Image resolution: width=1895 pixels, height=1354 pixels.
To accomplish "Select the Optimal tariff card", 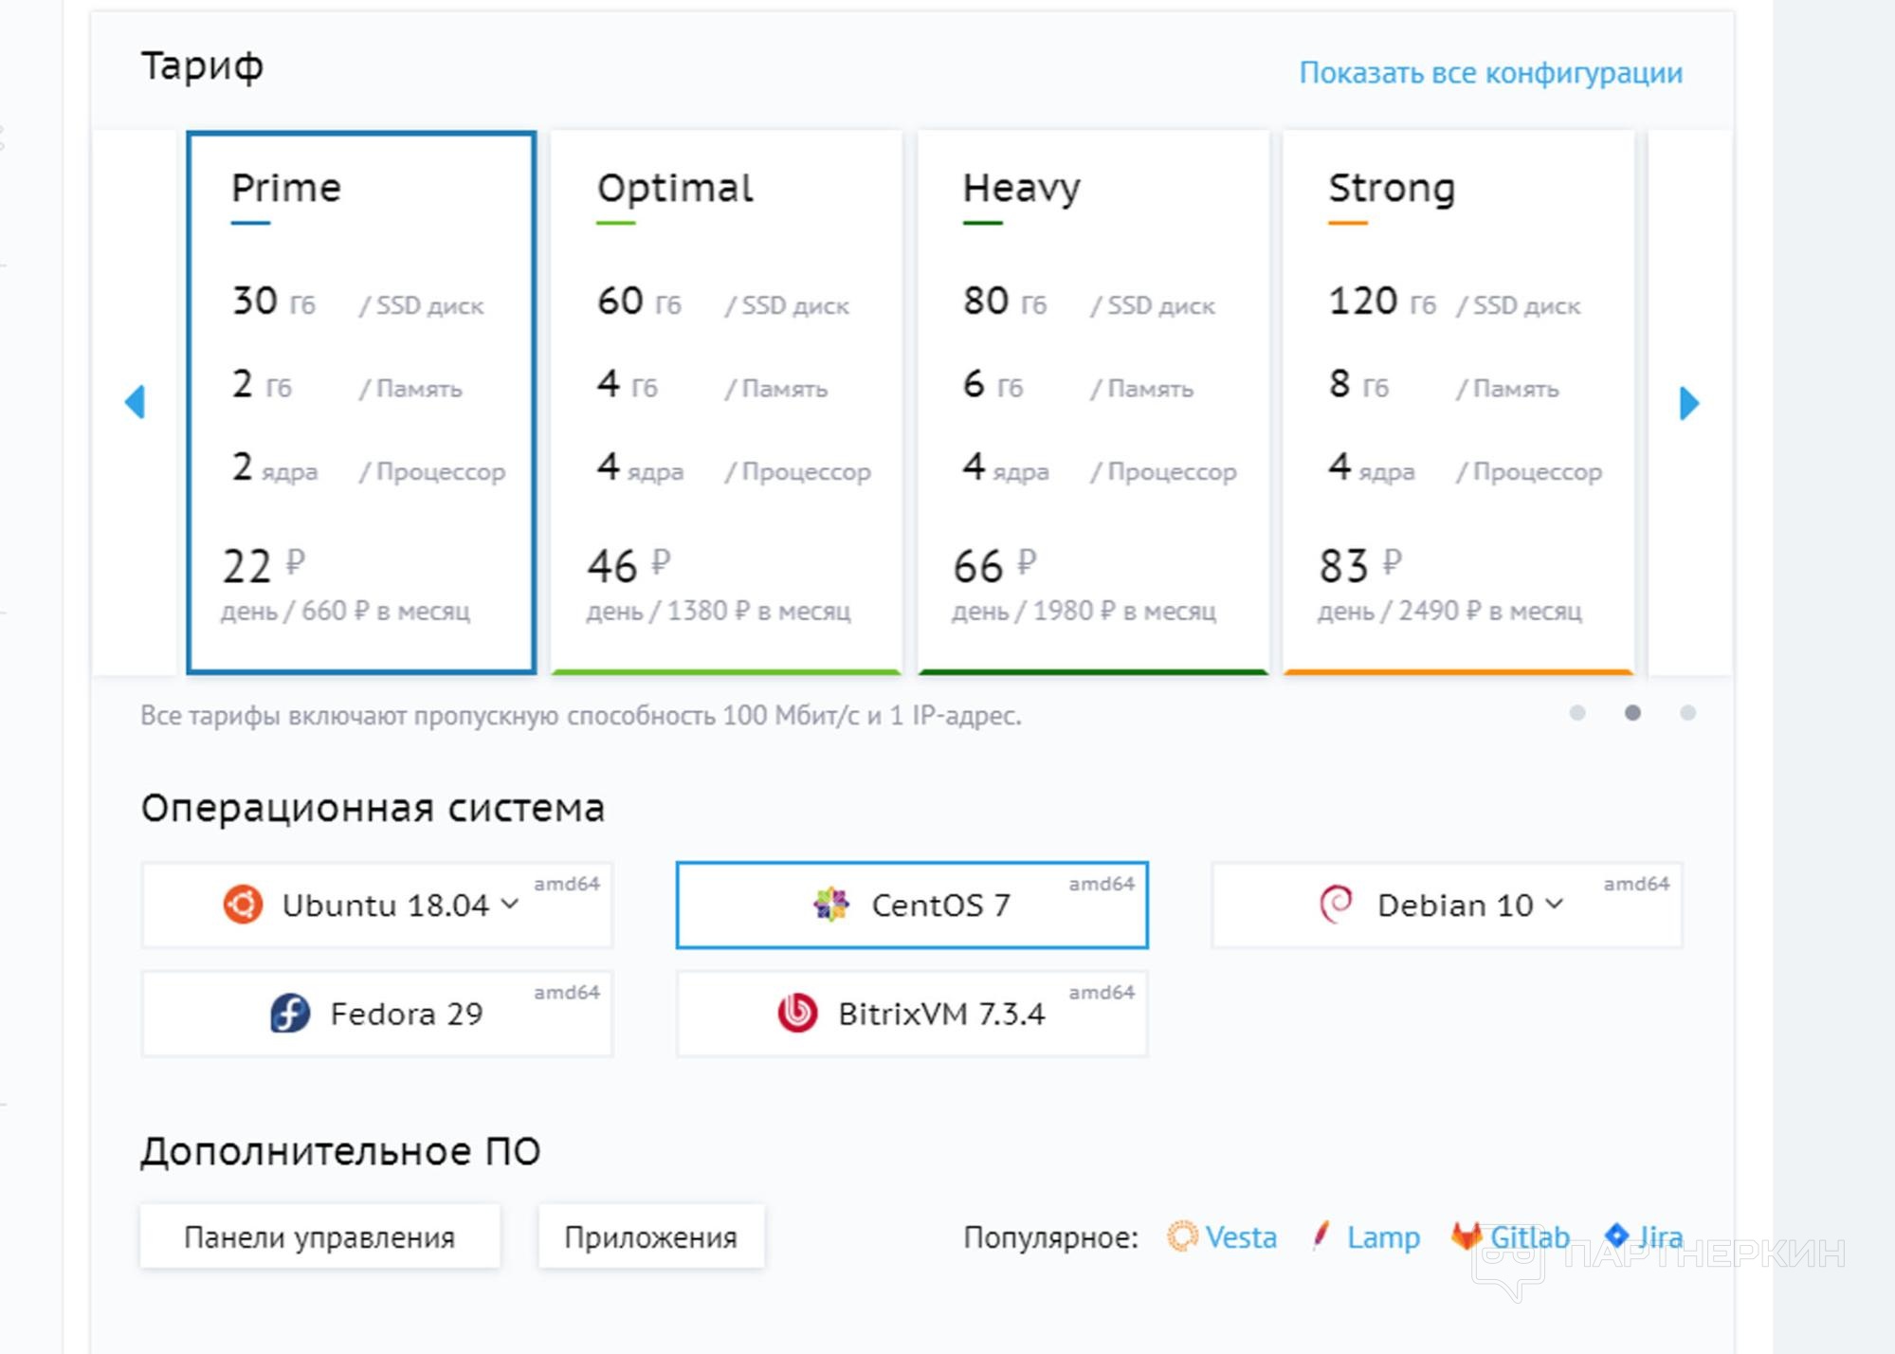I will tap(726, 403).
